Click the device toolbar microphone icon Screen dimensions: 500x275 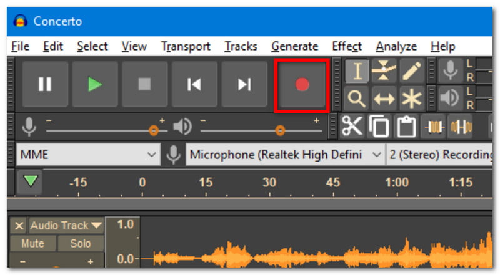point(174,155)
